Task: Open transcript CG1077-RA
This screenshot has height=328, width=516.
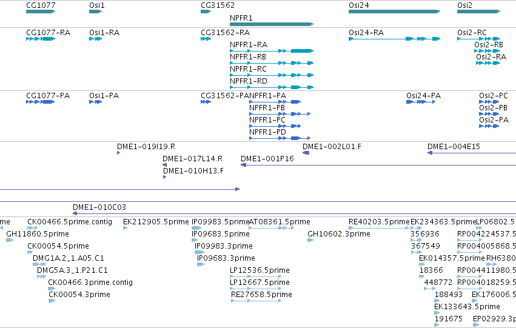Action: 48,33
